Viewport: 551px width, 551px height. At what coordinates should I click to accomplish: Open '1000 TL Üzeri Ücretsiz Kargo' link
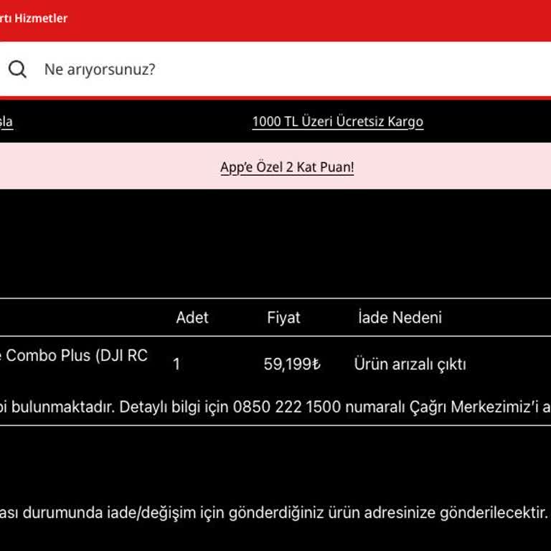coord(338,121)
